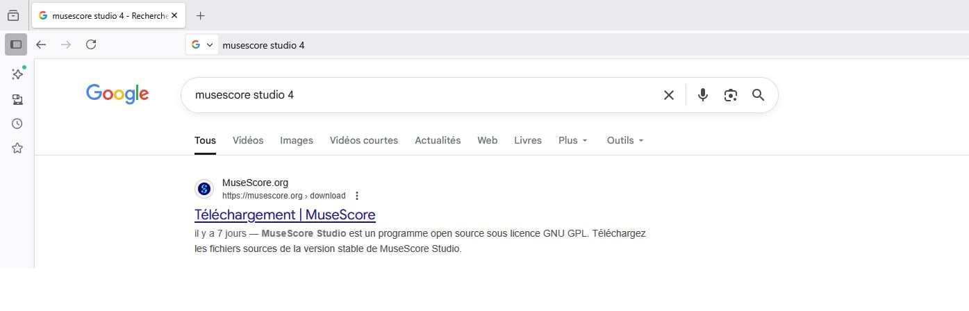Open the downloads sidebar icon
Screen dimensions: 969x311
(x=17, y=99)
